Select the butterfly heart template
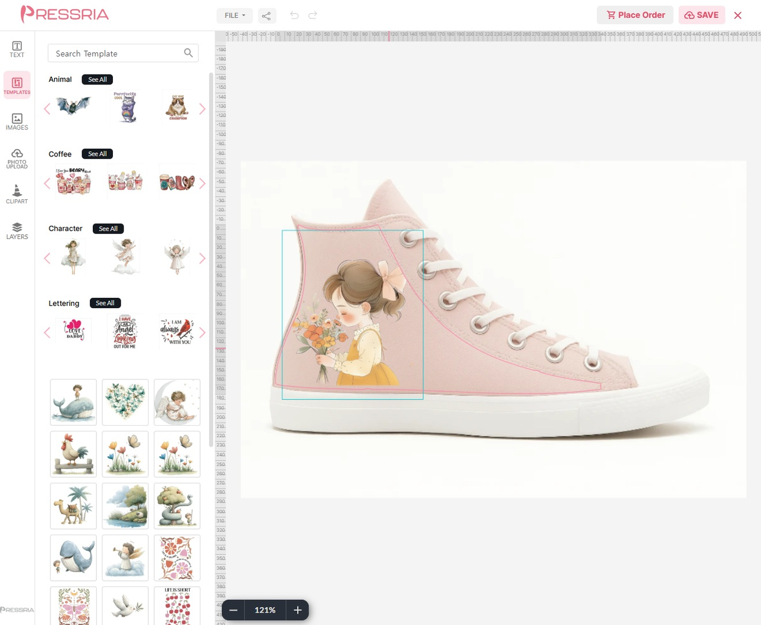 [125, 403]
